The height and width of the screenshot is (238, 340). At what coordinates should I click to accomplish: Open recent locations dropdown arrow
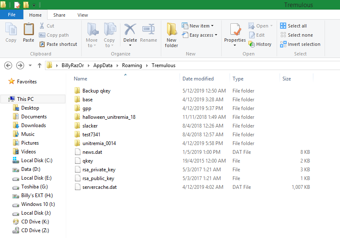30,65
